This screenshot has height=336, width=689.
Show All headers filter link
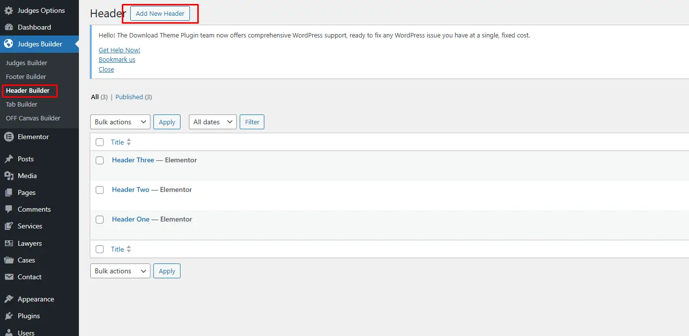95,97
